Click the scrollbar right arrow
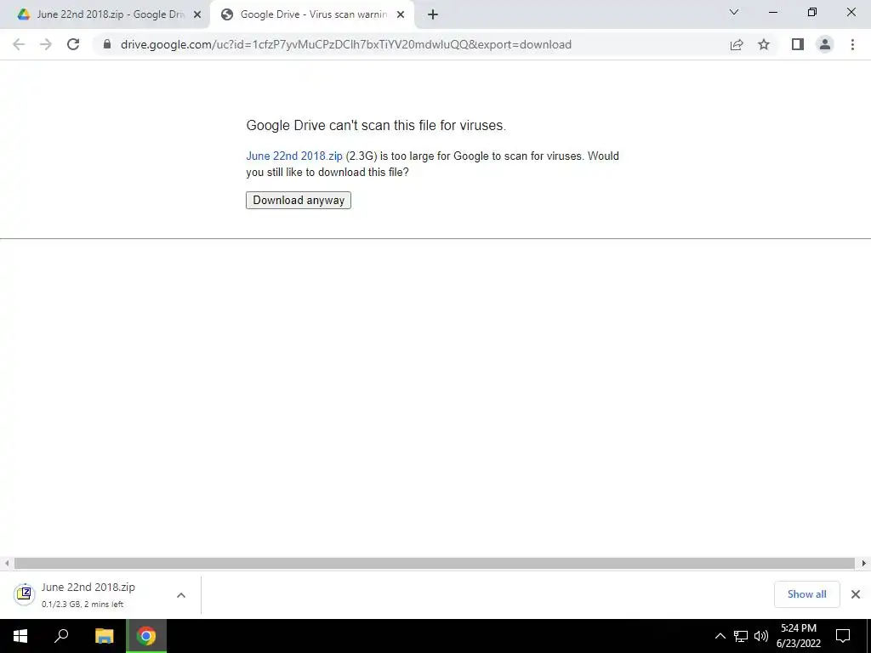Image resolution: width=871 pixels, height=653 pixels. (x=864, y=563)
